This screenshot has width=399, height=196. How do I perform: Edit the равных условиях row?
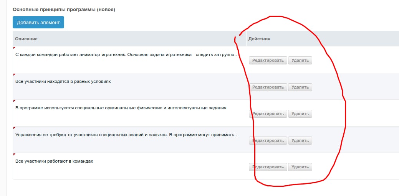(268, 87)
